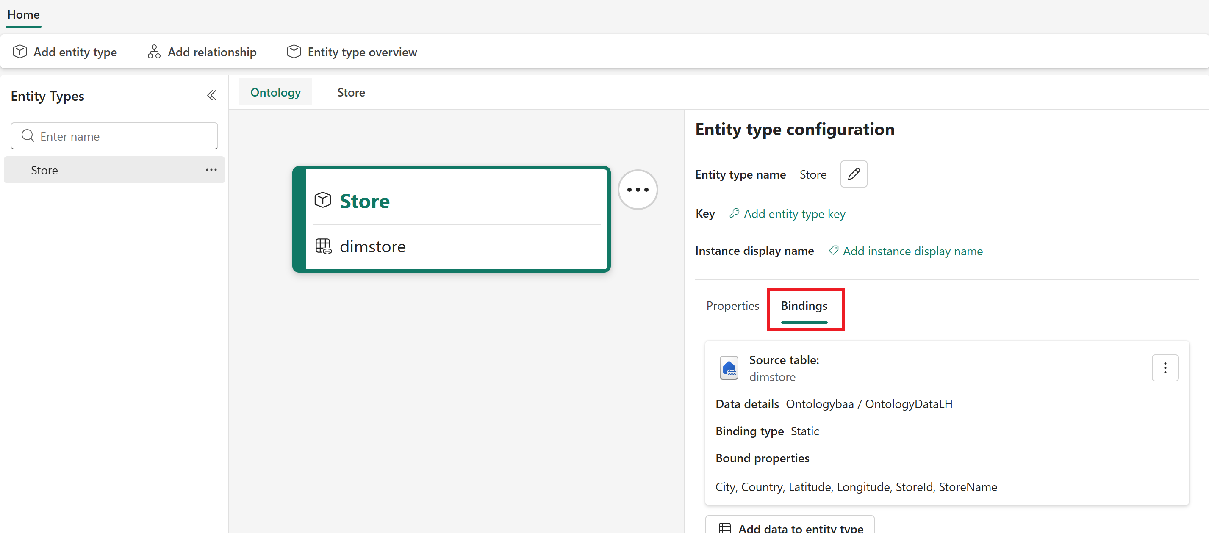
Task: Click the key icon next to Key
Action: [735, 213]
